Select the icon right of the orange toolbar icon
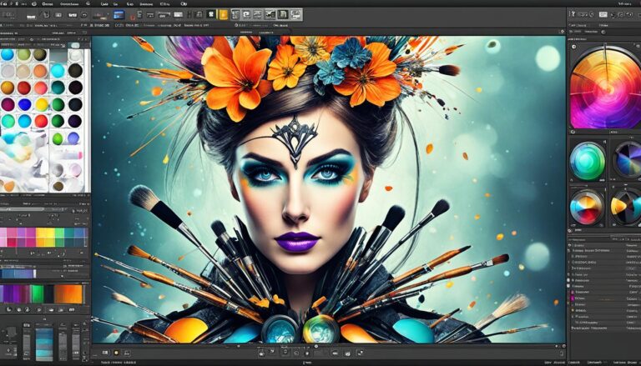 (x=235, y=14)
